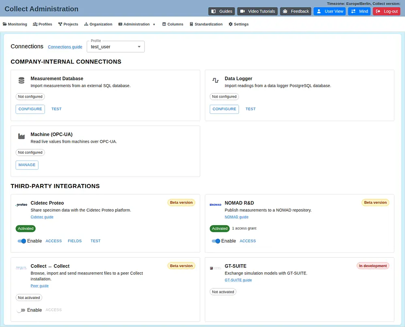The height and width of the screenshot is (327, 405).
Task: Open the Monitoring menu item
Action: point(15,24)
